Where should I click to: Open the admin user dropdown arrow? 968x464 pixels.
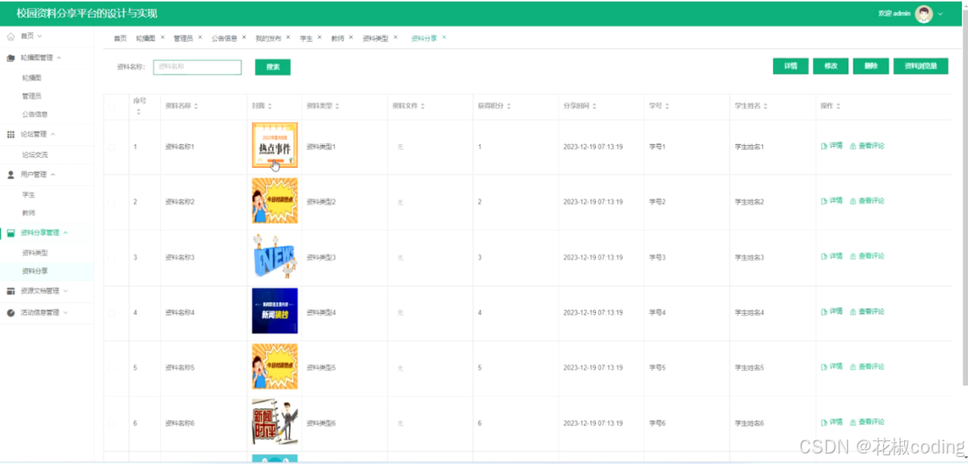click(940, 14)
